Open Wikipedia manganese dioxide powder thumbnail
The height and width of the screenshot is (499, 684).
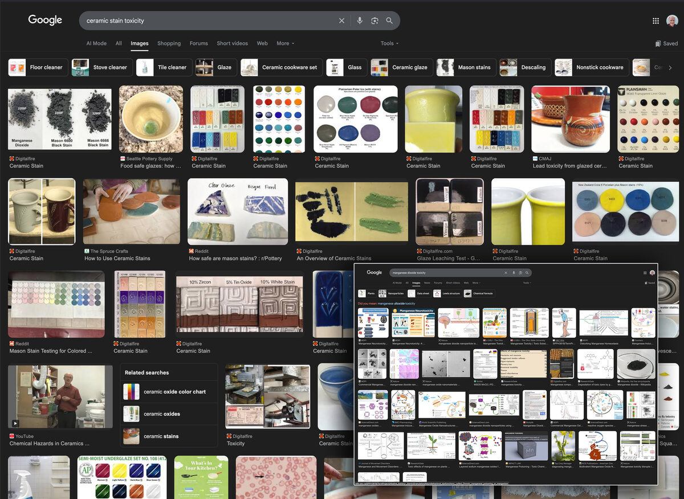636,364
